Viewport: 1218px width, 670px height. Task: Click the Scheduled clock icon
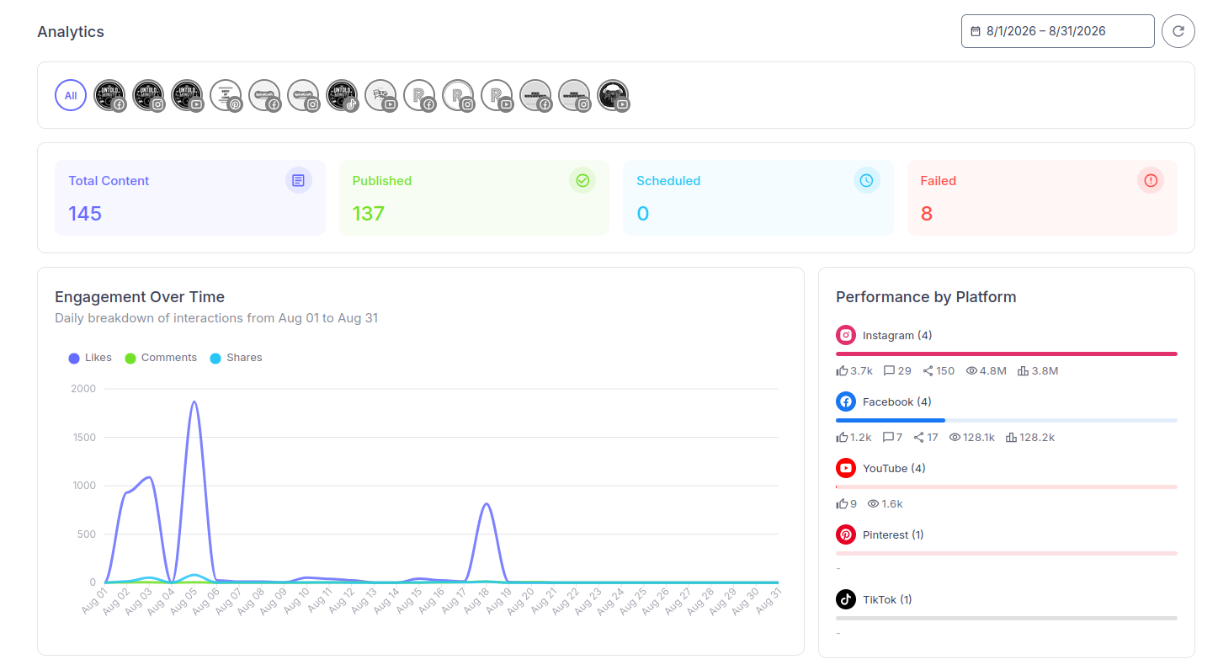[x=866, y=180]
